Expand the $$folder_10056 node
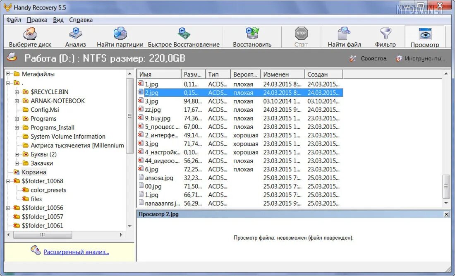Viewport: 455px width, 276px height. pyautogui.click(x=8, y=208)
